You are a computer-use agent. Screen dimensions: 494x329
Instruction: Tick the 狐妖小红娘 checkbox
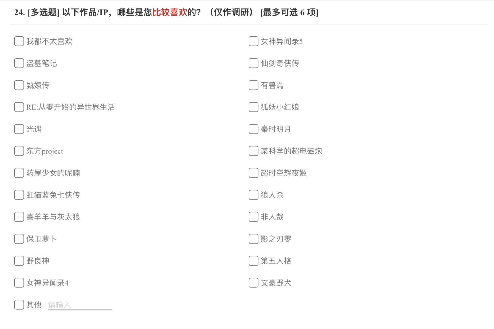pos(253,107)
